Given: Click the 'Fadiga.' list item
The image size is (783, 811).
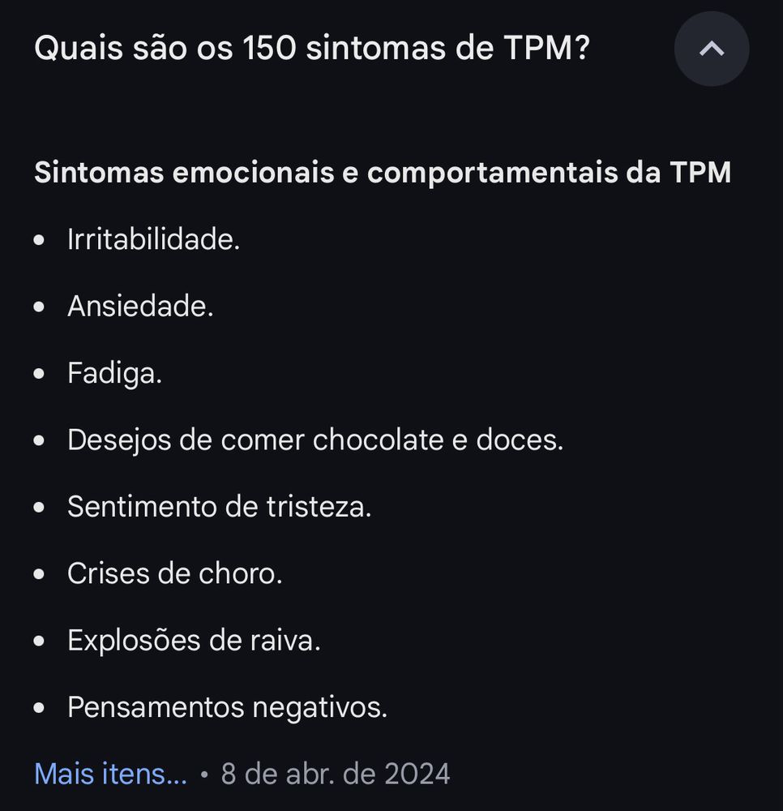Looking at the screenshot, I should point(115,373).
